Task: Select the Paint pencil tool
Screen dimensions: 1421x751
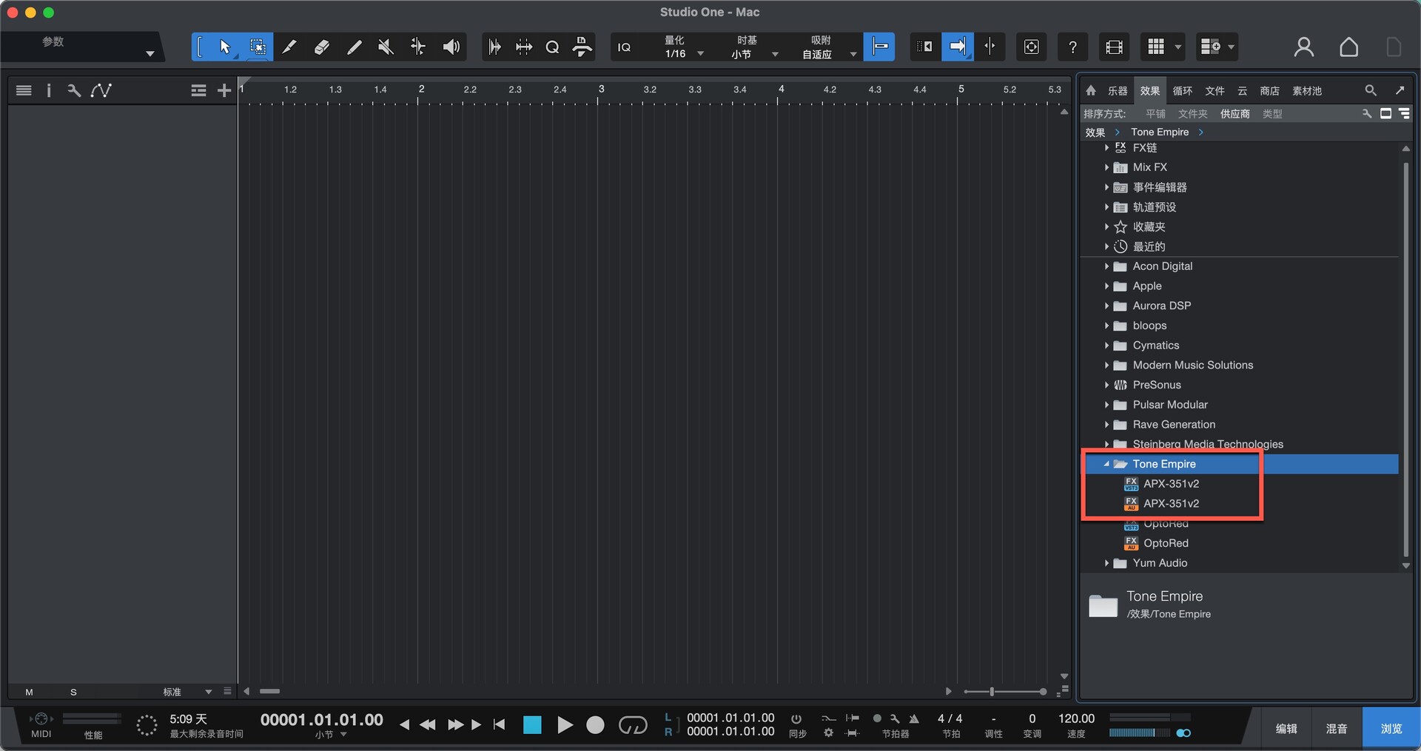Action: [x=355, y=47]
